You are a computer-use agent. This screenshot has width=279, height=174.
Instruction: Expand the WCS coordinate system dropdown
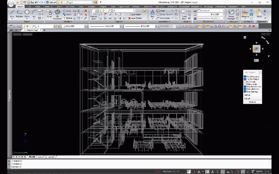point(256,60)
